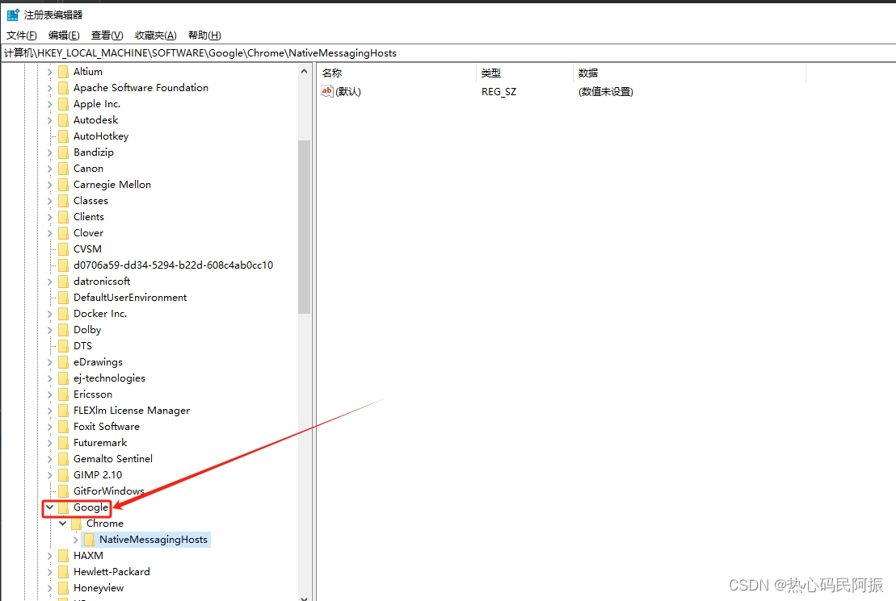This screenshot has height=601, width=896.
Task: Expand the Apple Inc. key
Action: pyautogui.click(x=49, y=104)
